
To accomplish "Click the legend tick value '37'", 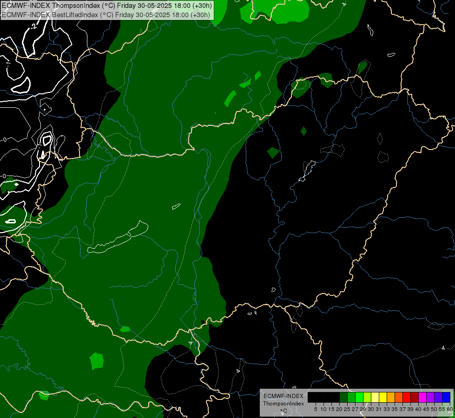I will [402, 409].
